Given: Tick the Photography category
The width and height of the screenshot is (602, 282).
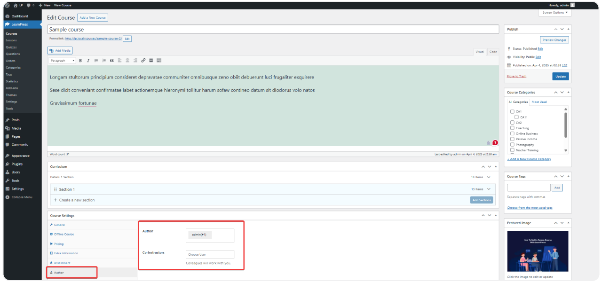Looking at the screenshot, I should [512, 145].
